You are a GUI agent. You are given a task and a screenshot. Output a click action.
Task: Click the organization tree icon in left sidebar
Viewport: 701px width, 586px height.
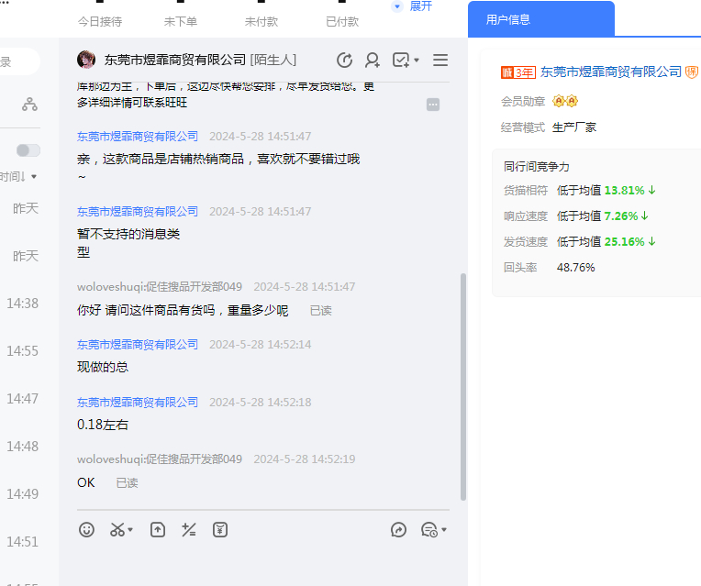pyautogui.click(x=29, y=105)
